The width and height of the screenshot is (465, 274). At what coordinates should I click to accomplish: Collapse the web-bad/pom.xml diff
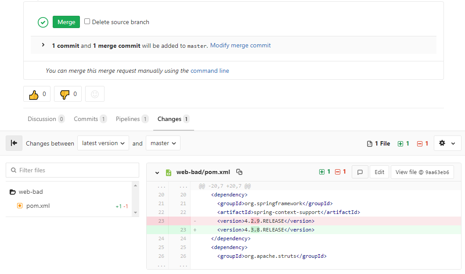[157, 173]
